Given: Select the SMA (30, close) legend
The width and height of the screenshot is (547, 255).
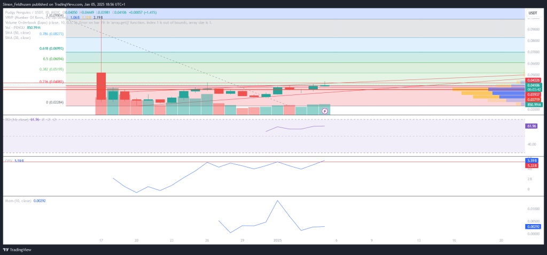Looking at the screenshot, I should pos(18,37).
